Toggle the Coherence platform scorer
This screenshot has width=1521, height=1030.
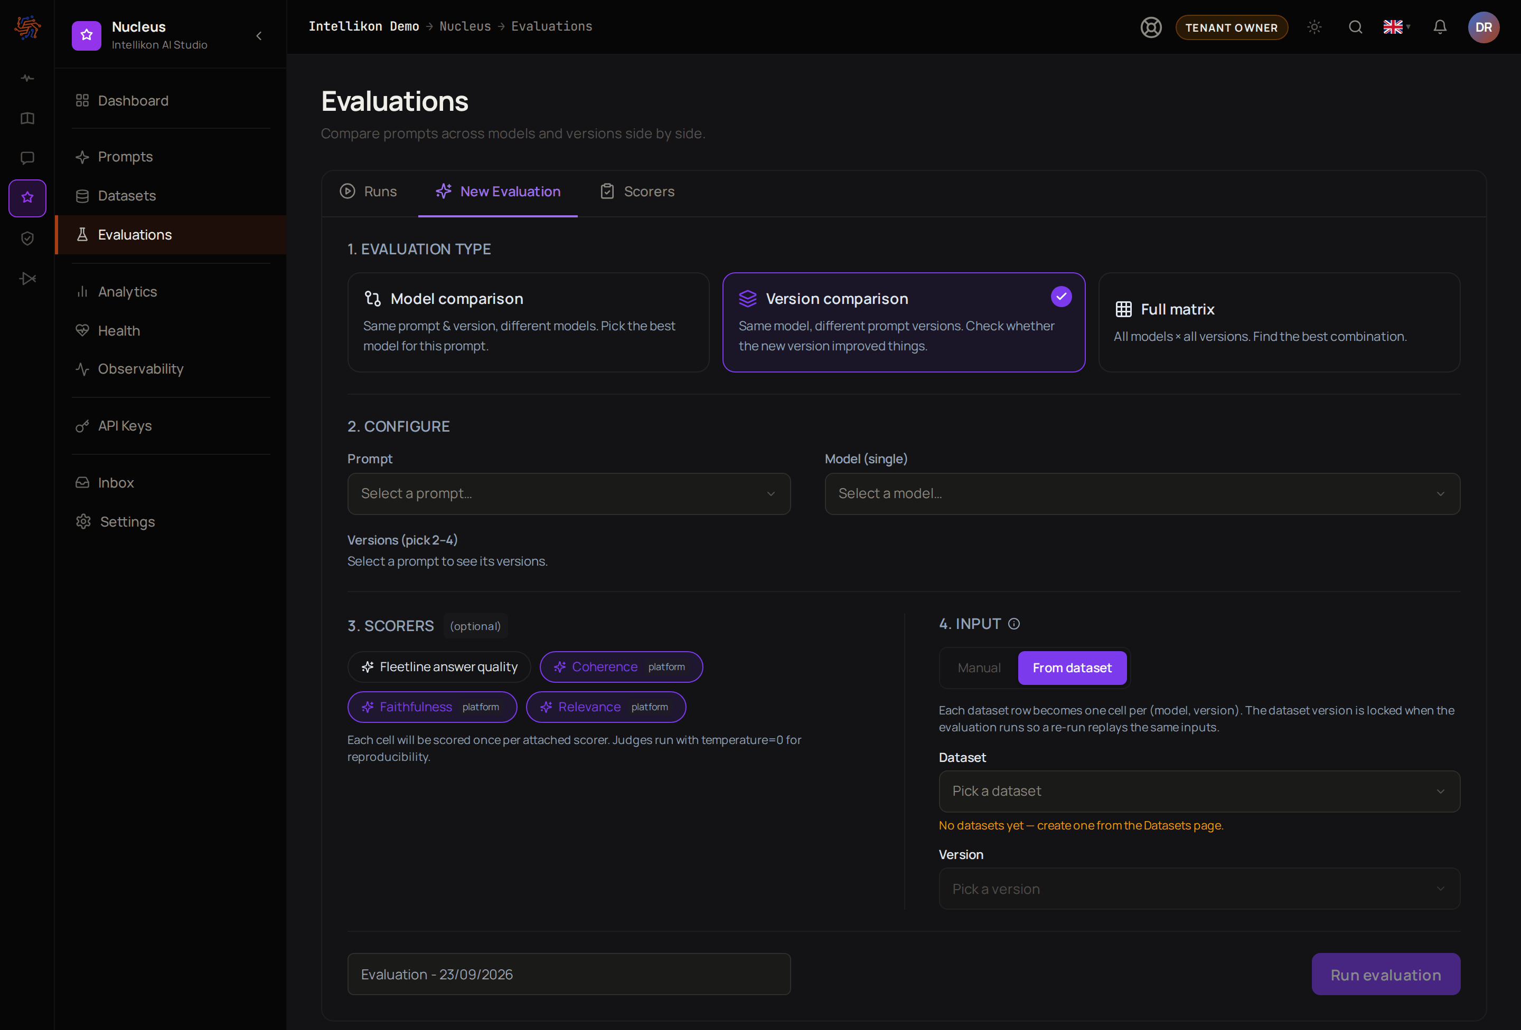pos(621,667)
